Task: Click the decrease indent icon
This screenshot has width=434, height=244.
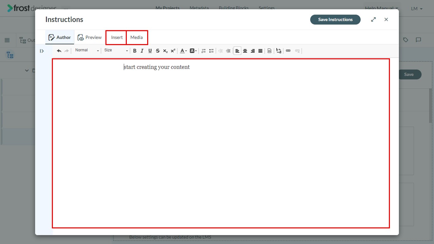Action: pyautogui.click(x=220, y=51)
